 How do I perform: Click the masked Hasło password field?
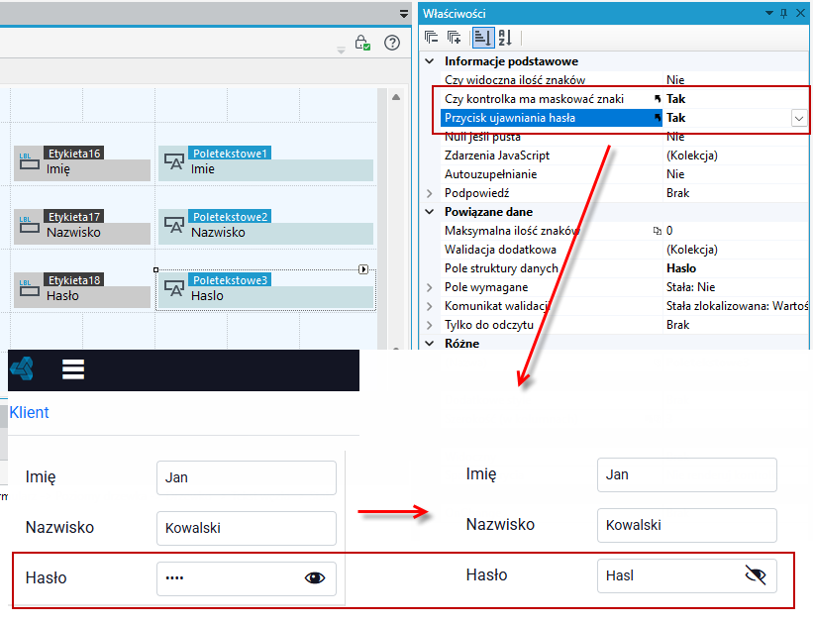(247, 578)
